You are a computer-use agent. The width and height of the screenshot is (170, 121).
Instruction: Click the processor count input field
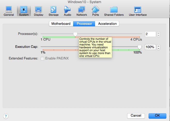150,34
